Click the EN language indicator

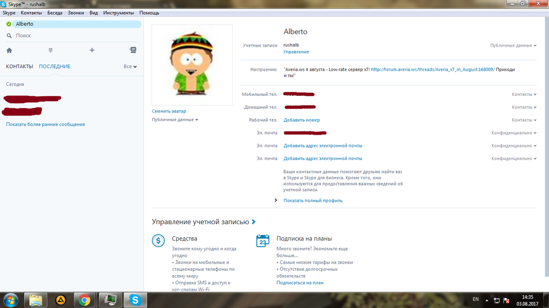tap(475, 299)
